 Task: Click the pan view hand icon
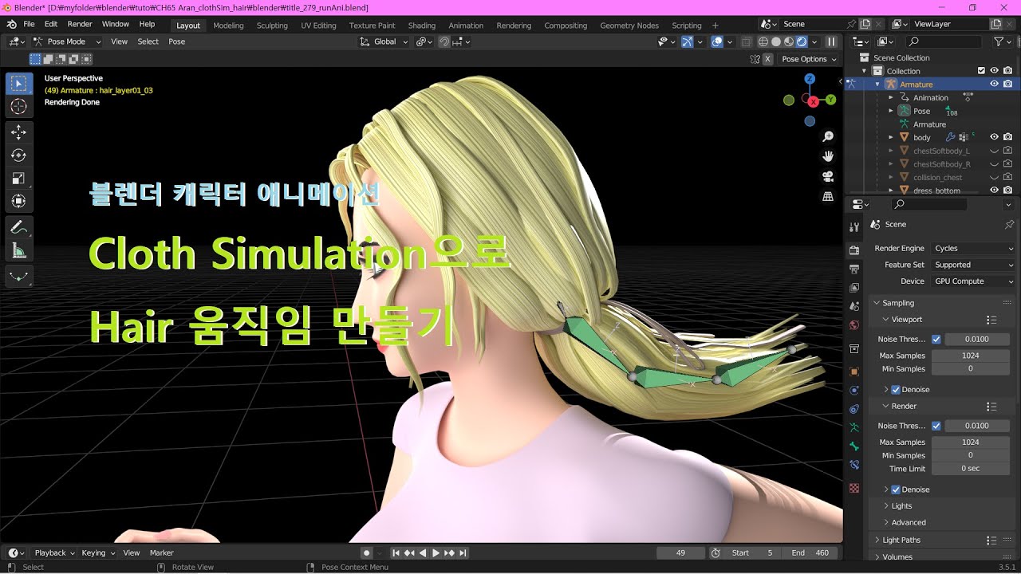pos(828,156)
